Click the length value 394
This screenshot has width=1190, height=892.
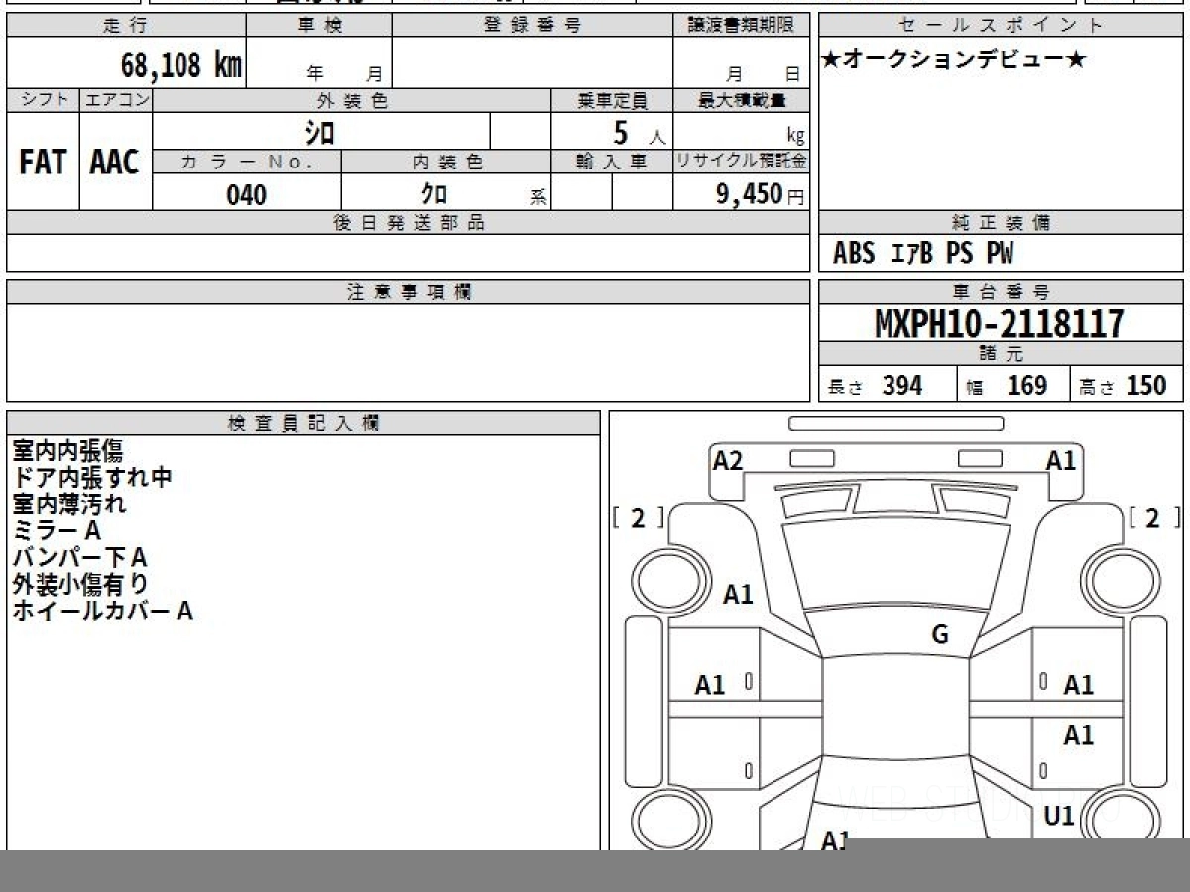coord(901,386)
